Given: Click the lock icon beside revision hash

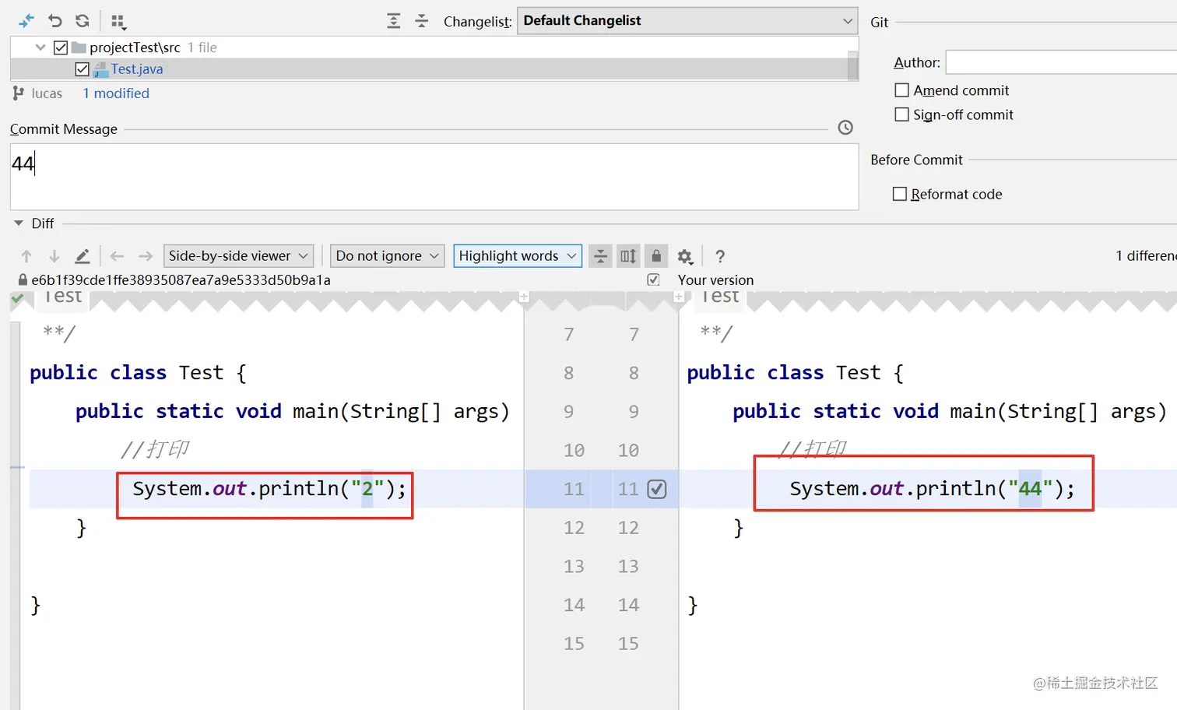Looking at the screenshot, I should (23, 279).
